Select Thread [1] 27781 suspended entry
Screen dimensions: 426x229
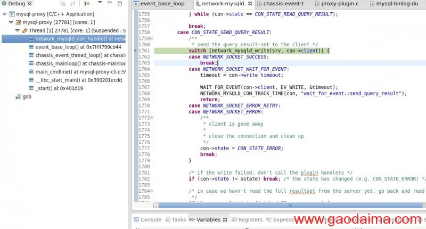pyautogui.click(x=77, y=30)
